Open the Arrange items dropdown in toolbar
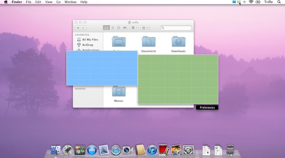 tap(145, 28)
